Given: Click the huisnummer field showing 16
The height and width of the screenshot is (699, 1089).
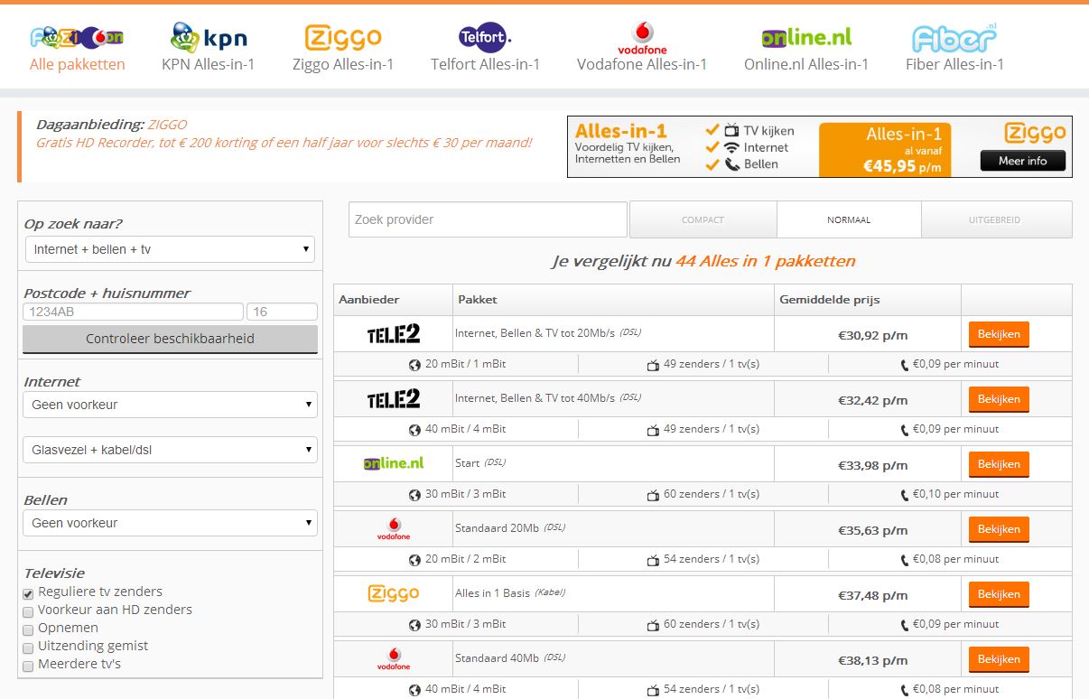Looking at the screenshot, I should coord(283,312).
